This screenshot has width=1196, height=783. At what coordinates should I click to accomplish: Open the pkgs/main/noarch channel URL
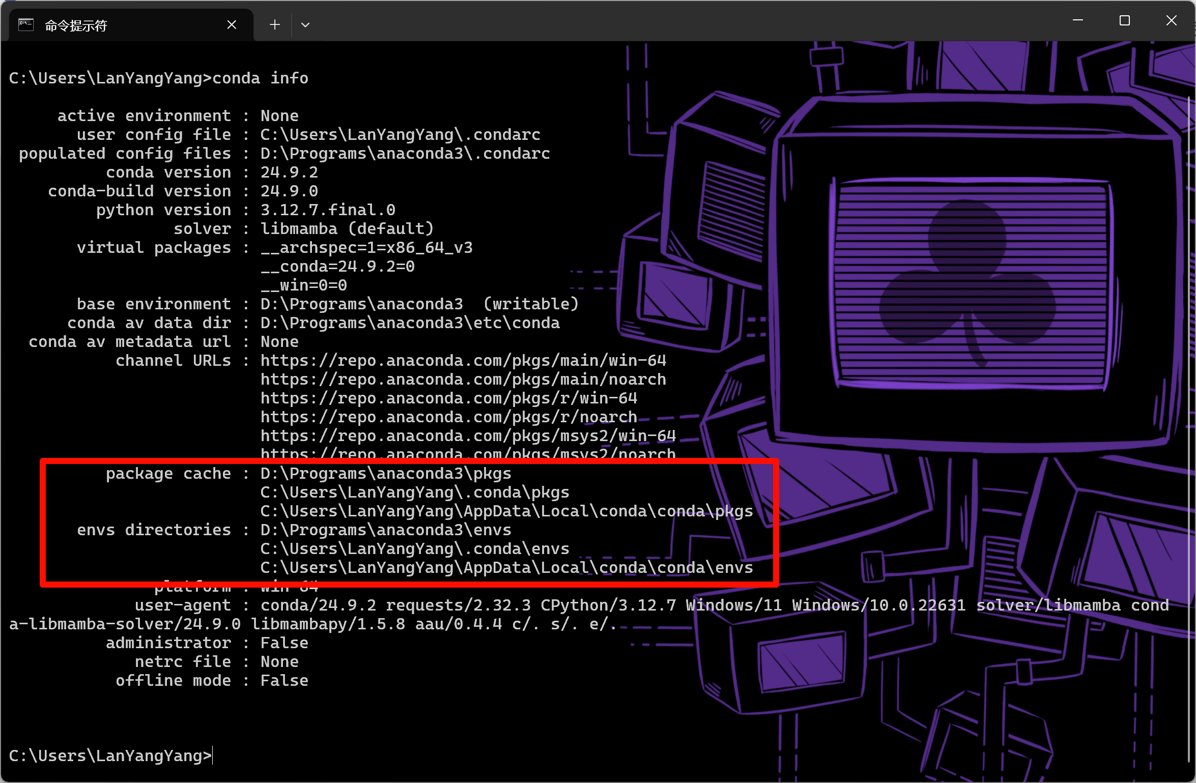[463, 380]
